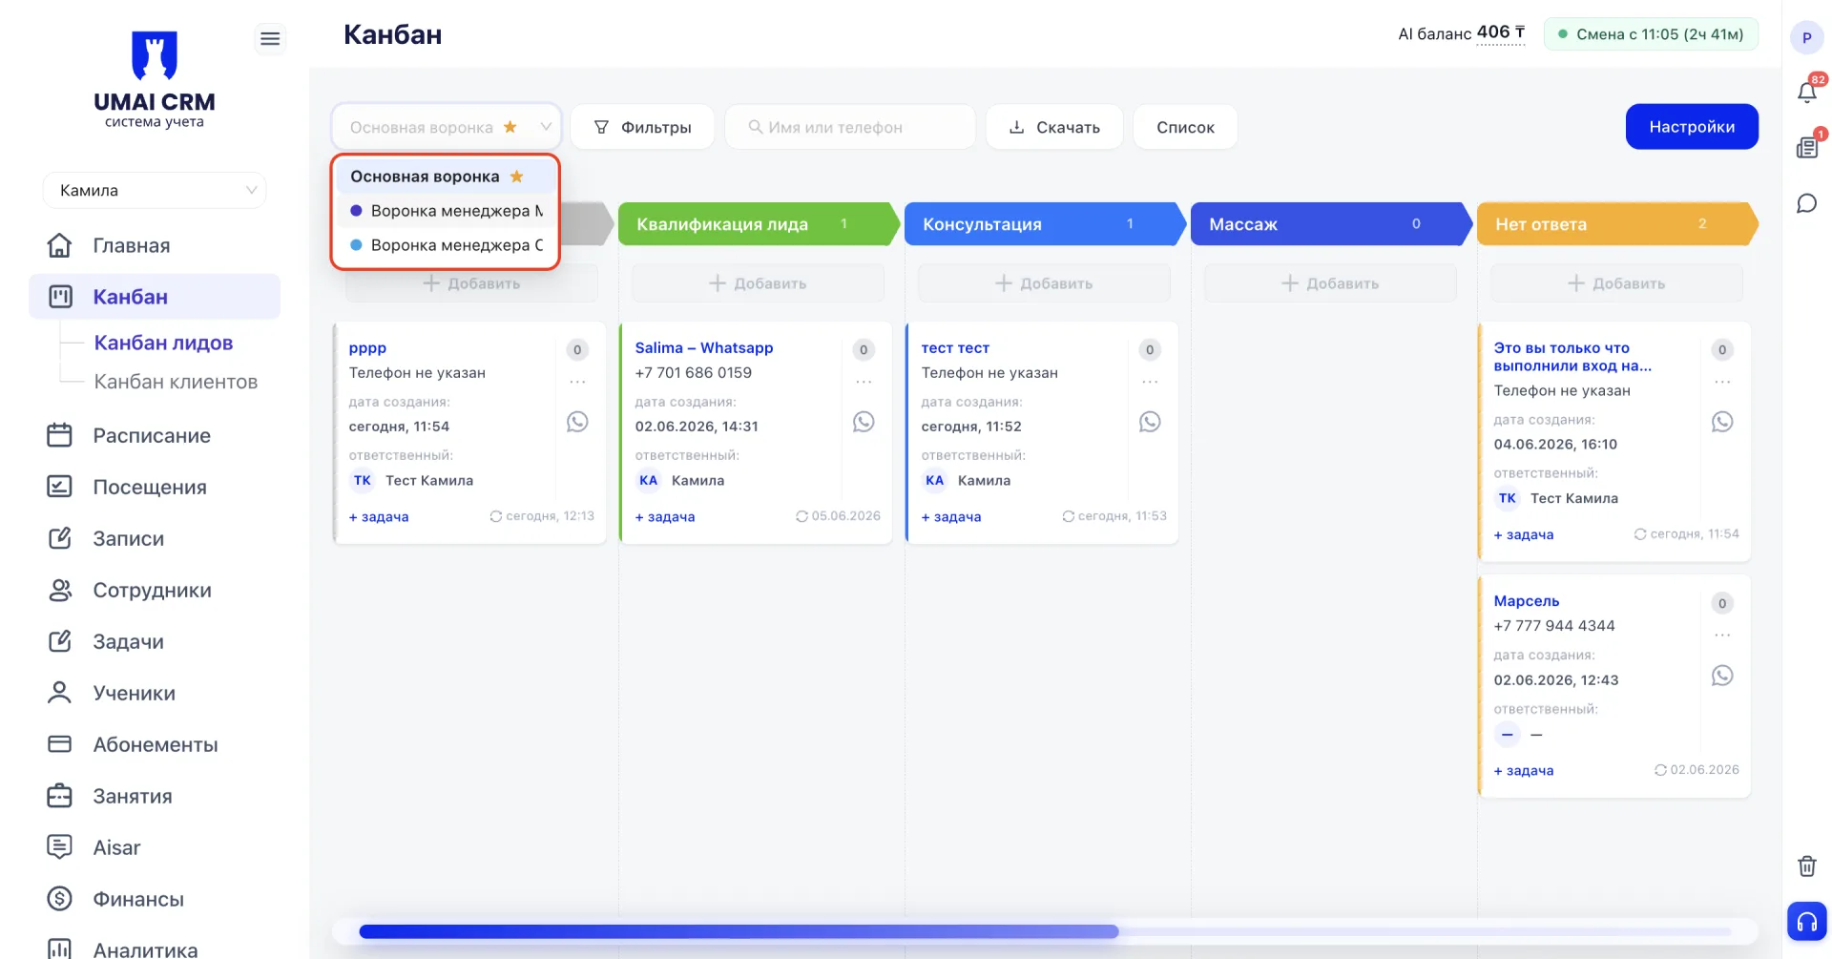Open WhatsApp for the pppp card
1832x959 pixels.
[x=577, y=422]
